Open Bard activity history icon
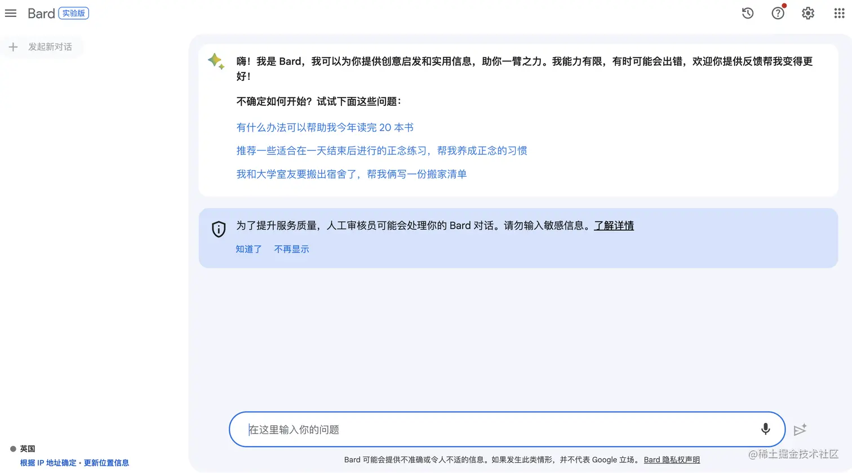Screen dimensions: 852x473 (x=748, y=13)
